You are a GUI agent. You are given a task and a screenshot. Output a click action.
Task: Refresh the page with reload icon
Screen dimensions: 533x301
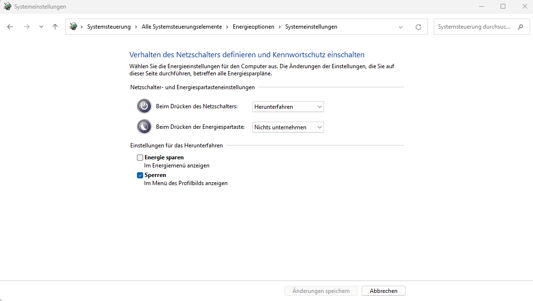(418, 27)
